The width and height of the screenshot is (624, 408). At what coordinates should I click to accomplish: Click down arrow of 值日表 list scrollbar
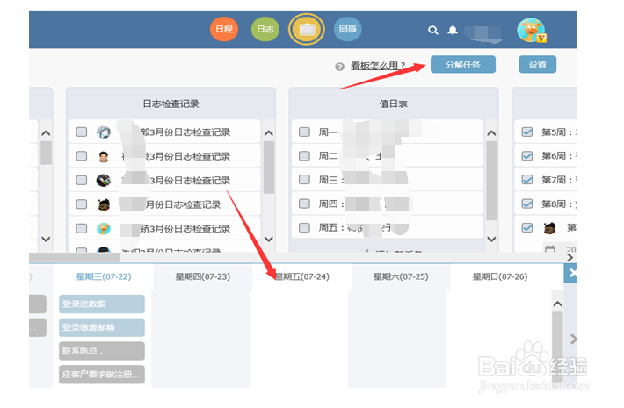point(492,239)
